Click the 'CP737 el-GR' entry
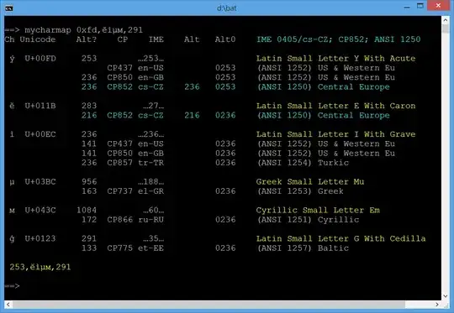454x313 pixels. [135, 191]
